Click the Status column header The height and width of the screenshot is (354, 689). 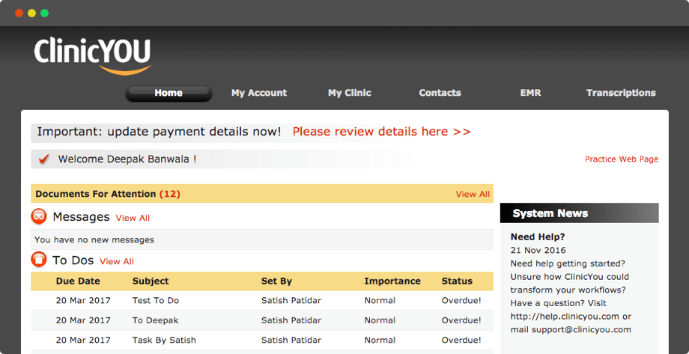coord(457,281)
